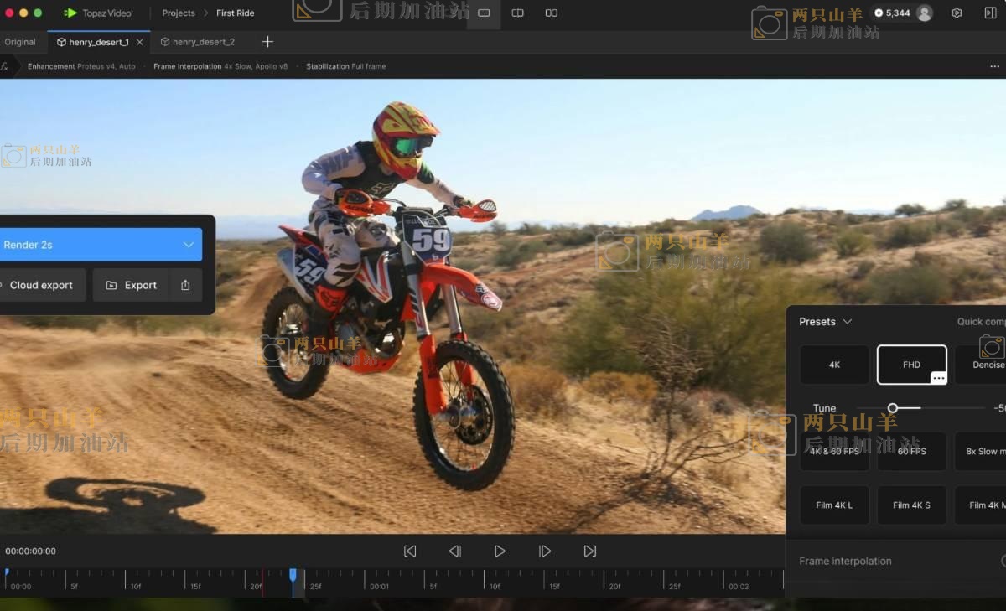Viewport: 1006px width, 611px height.
Task: Jump to the start of the clip
Action: 410,551
